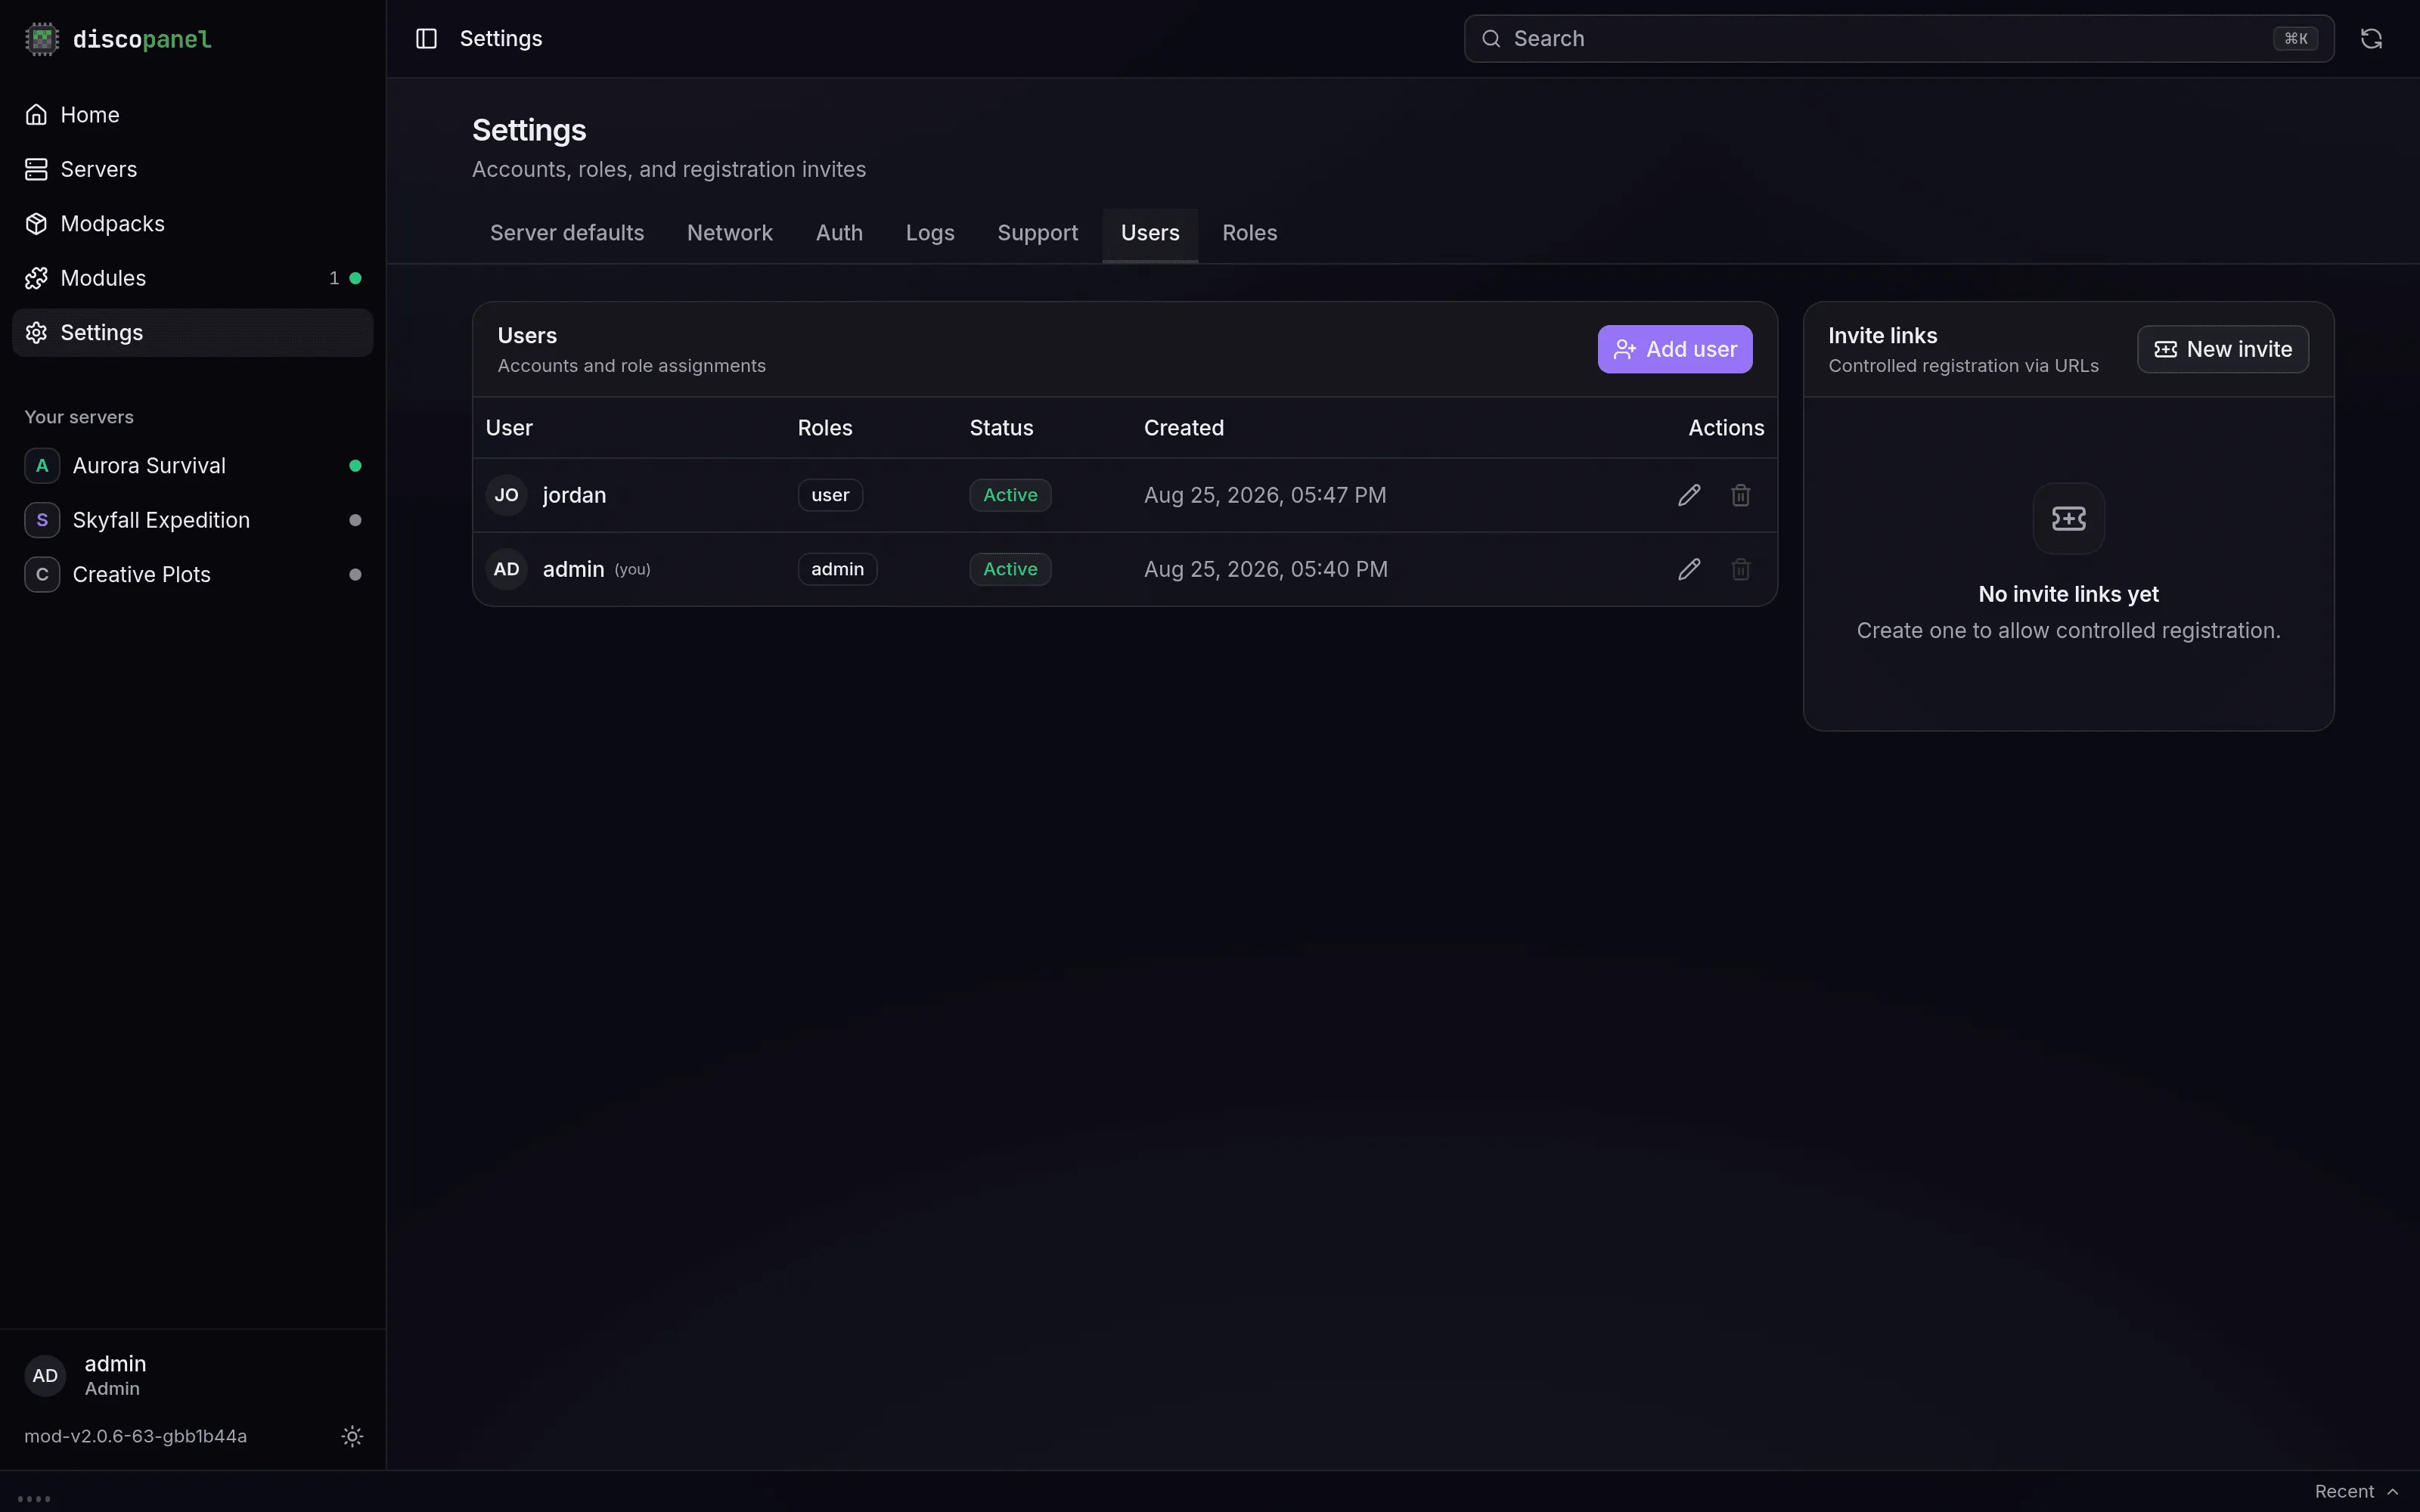Screen dimensions: 2420x1512
Task: Click the ticket icon above No invite links yet
Action: point(2069,518)
